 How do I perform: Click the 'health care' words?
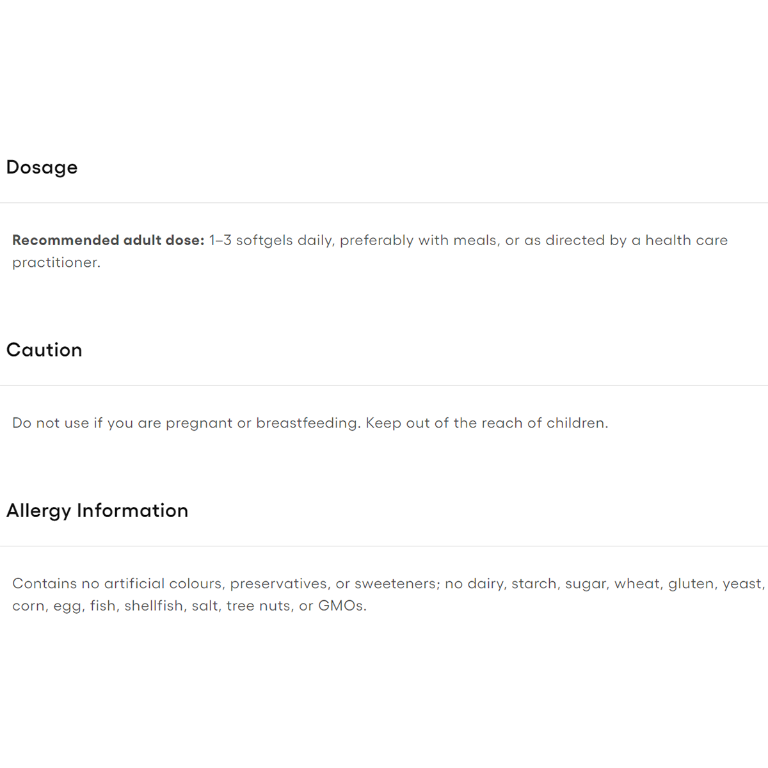tap(686, 241)
